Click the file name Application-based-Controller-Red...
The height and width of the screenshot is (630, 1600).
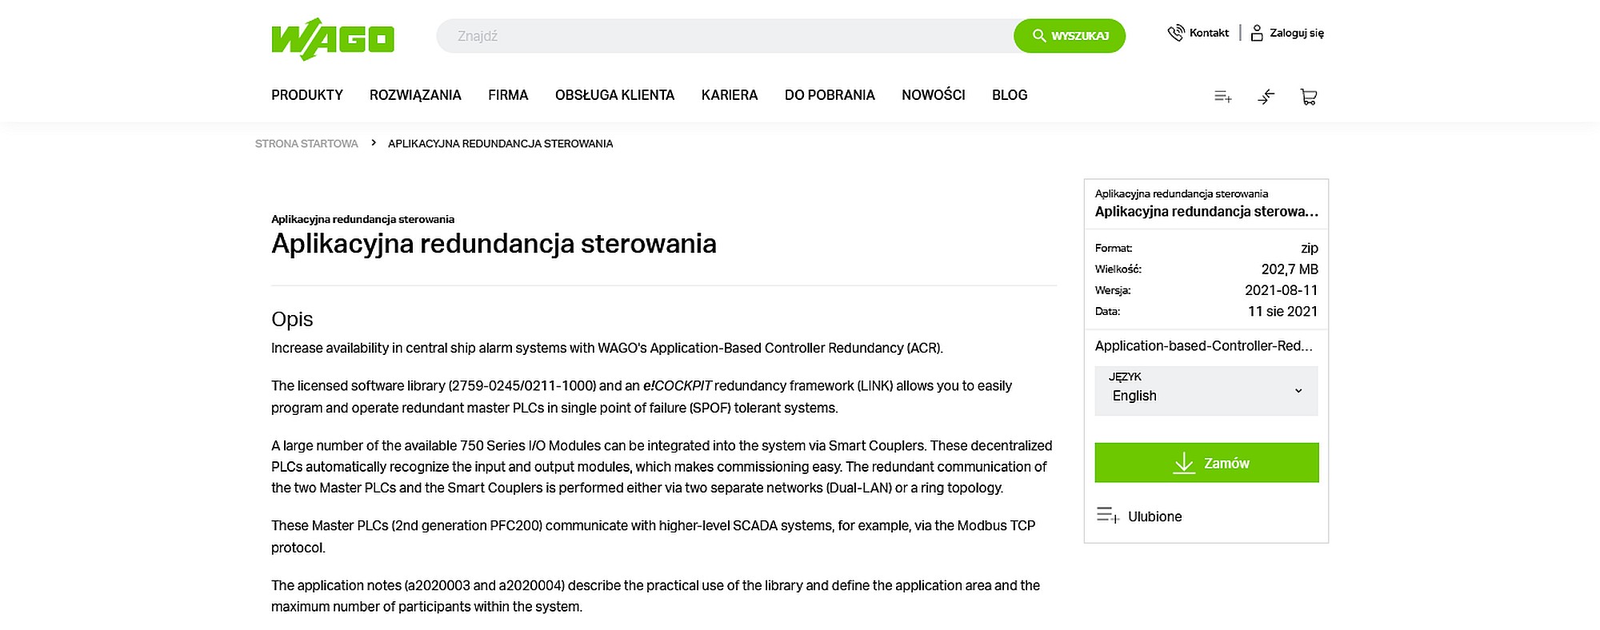tap(1204, 346)
